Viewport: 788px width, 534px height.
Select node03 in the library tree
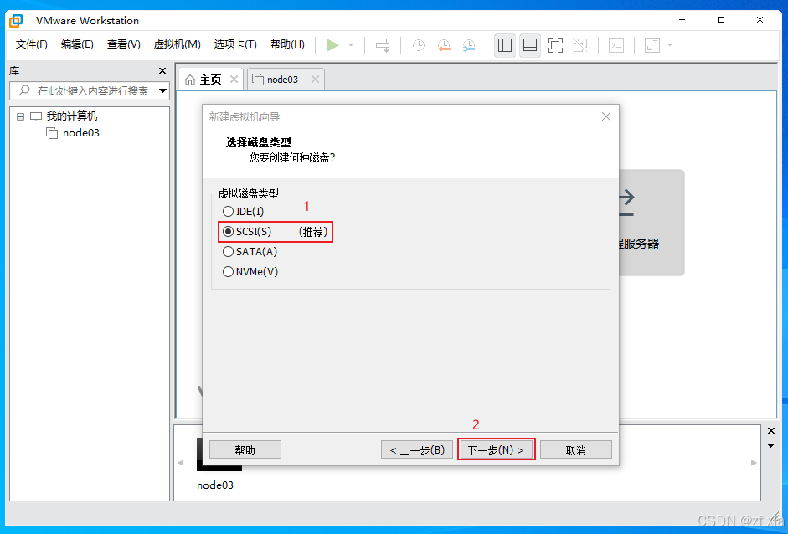click(x=81, y=133)
